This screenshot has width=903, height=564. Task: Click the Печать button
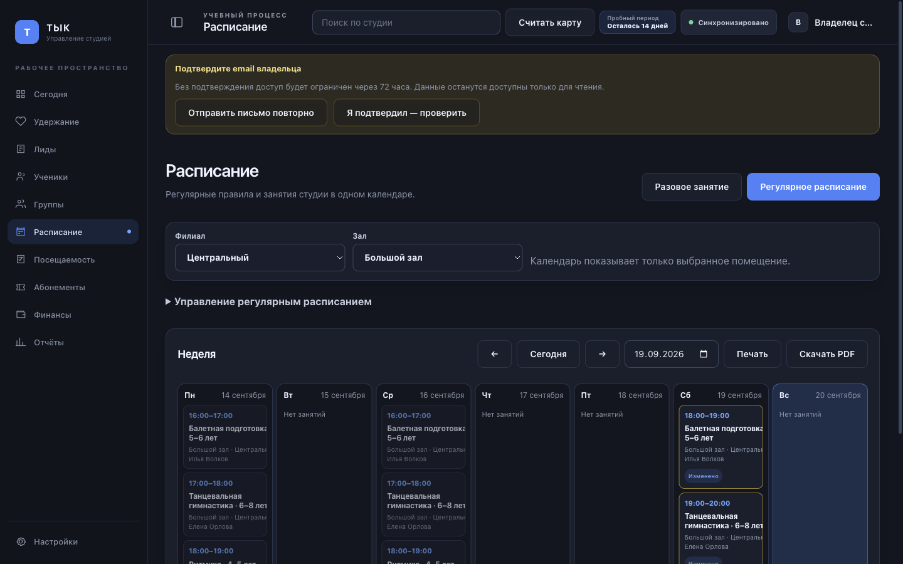click(752, 354)
